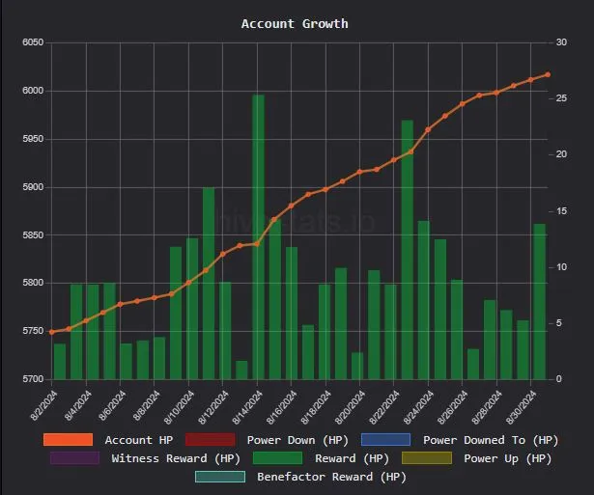Click the 20 right axis value
The width and height of the screenshot is (594, 495).
[561, 154]
